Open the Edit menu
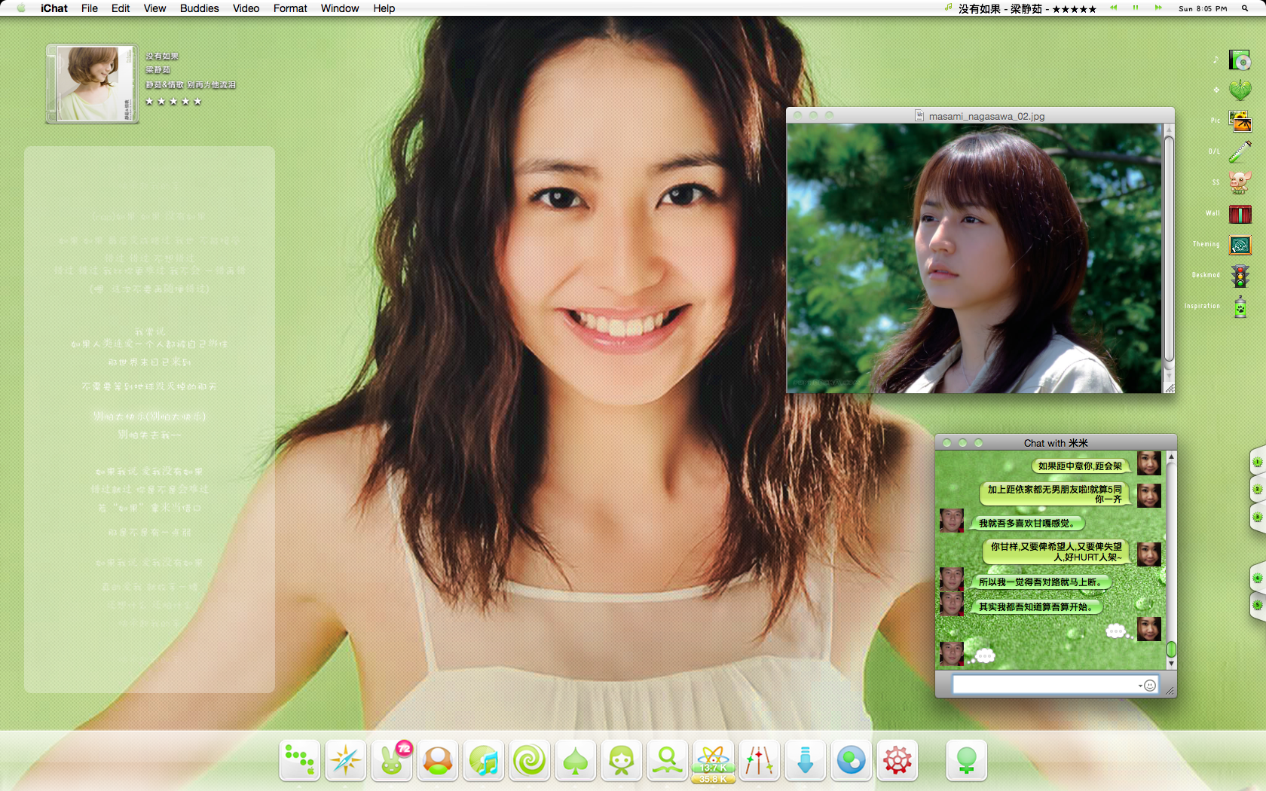Viewport: 1266px width, 791px height. [x=121, y=8]
